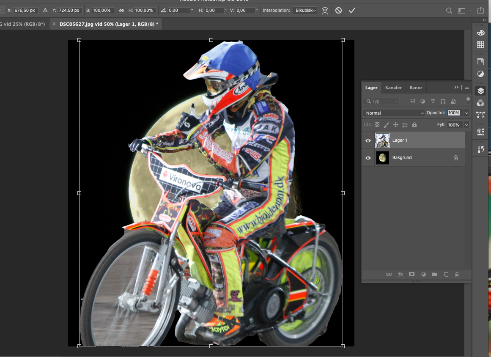Open the Channels panel icon in dock
The image size is (491, 357).
[x=480, y=103]
